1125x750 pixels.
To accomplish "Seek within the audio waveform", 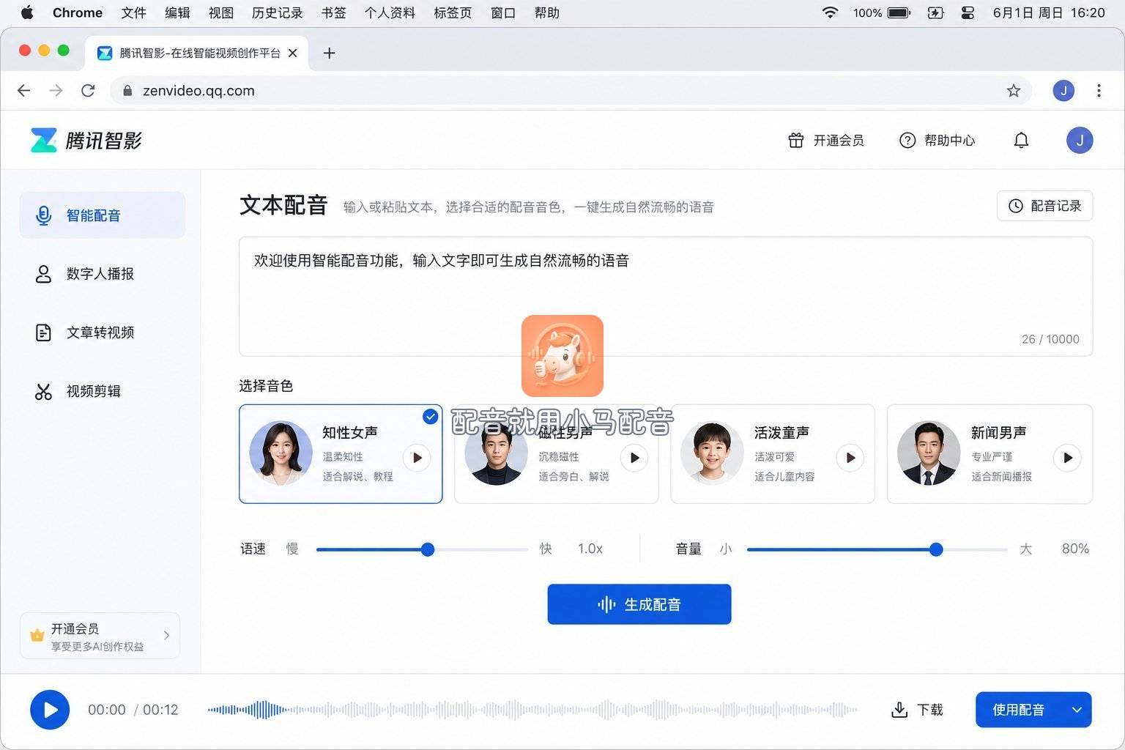I will tap(532, 710).
